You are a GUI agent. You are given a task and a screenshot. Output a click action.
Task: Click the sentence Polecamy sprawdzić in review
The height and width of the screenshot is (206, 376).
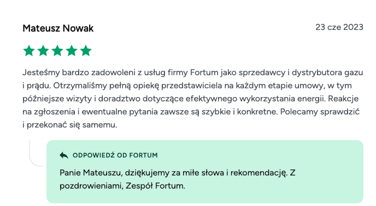pos(320,112)
